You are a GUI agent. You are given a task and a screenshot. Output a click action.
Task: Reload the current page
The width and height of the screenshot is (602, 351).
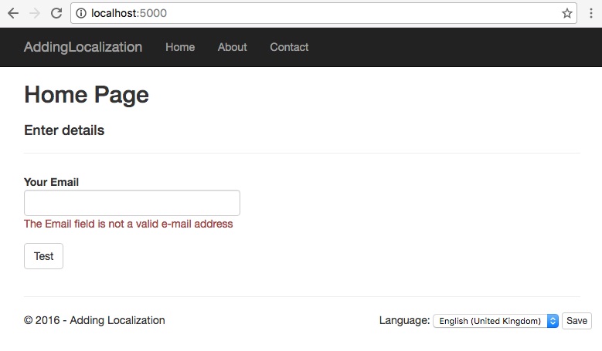point(56,13)
